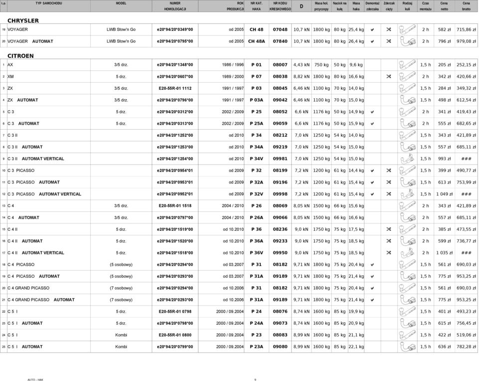Select trailer mass 750 kg
This screenshot has width=479, height=381.
(x=321, y=65)
